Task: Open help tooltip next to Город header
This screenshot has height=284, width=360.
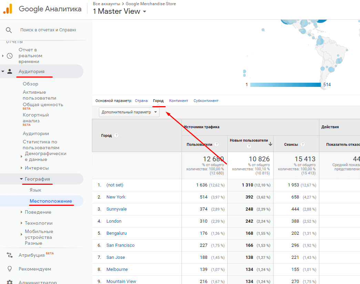Action: point(116,135)
